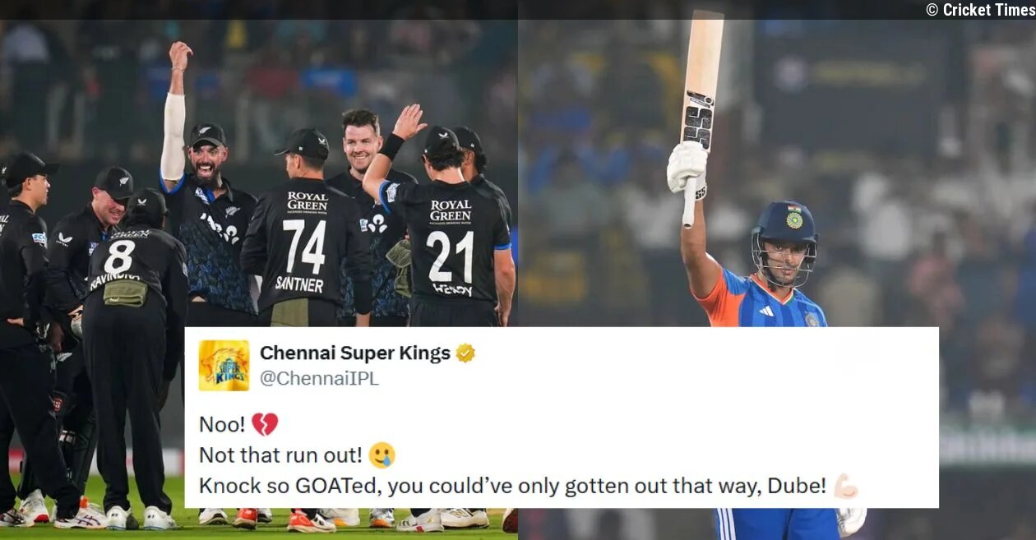
Task: Click the 'Knock so GOATed' tweet sentence
Action: point(513,487)
